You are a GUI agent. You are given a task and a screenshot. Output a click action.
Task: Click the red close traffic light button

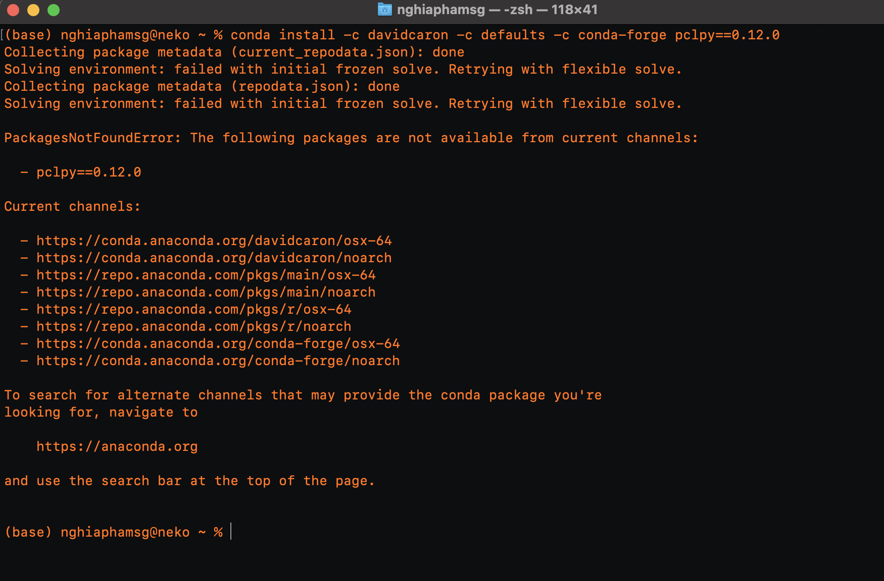coord(14,10)
